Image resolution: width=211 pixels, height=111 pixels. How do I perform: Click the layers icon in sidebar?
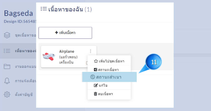click(7, 35)
